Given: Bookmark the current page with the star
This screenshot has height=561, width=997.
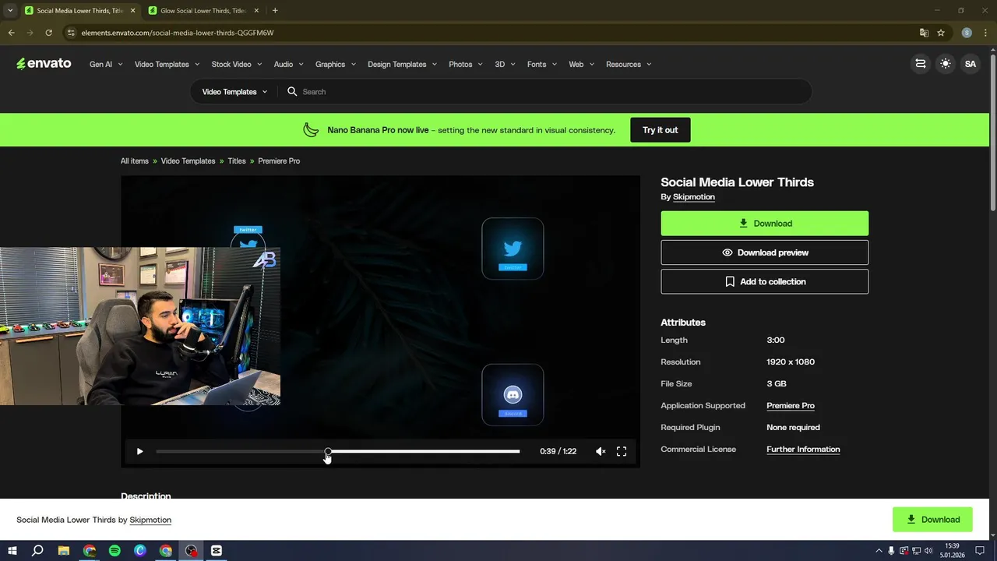Looking at the screenshot, I should tap(941, 33).
